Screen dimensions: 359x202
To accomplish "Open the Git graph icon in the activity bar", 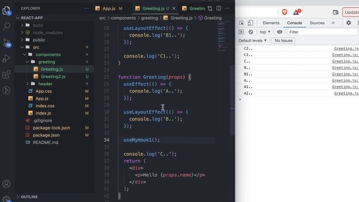I will pos(6,90).
